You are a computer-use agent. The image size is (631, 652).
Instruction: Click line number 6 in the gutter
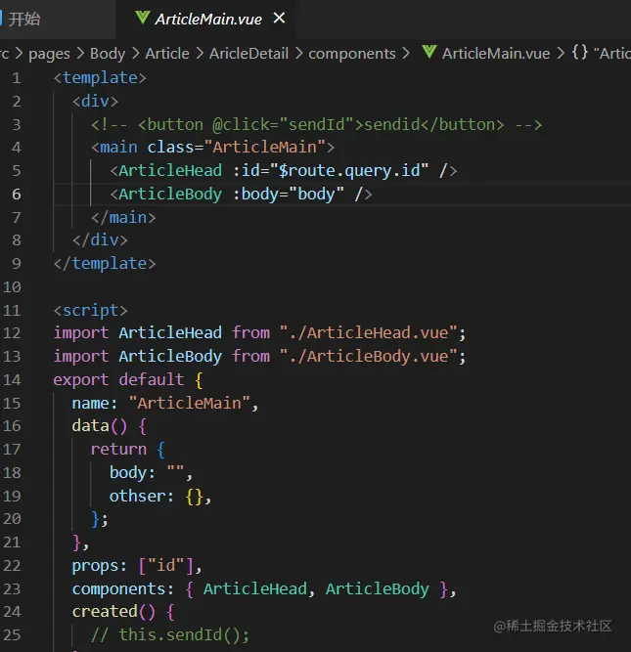pyautogui.click(x=17, y=194)
